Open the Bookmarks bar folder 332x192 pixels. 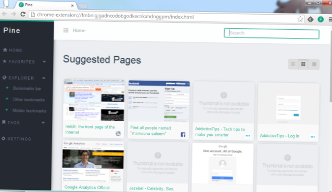tap(27, 88)
